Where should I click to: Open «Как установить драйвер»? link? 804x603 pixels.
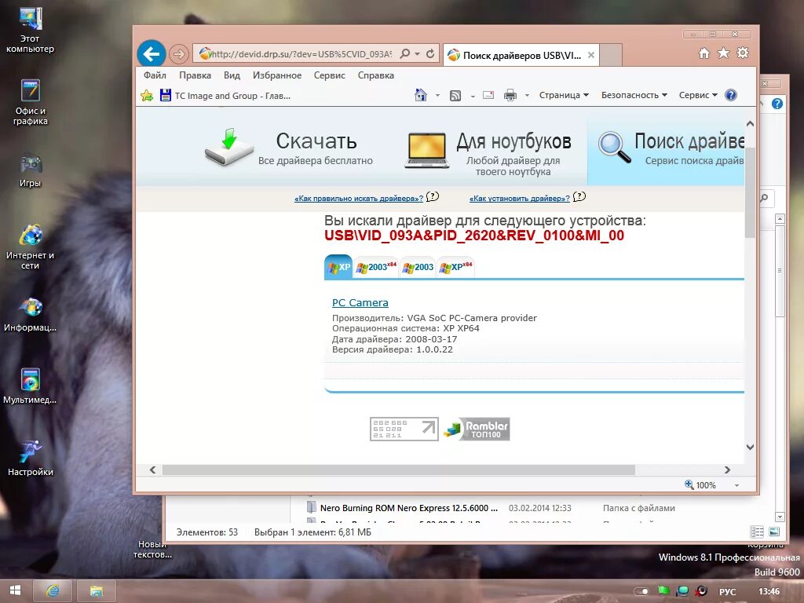tap(520, 199)
